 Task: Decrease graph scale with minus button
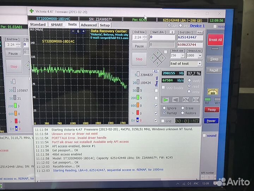pos(73,31)
